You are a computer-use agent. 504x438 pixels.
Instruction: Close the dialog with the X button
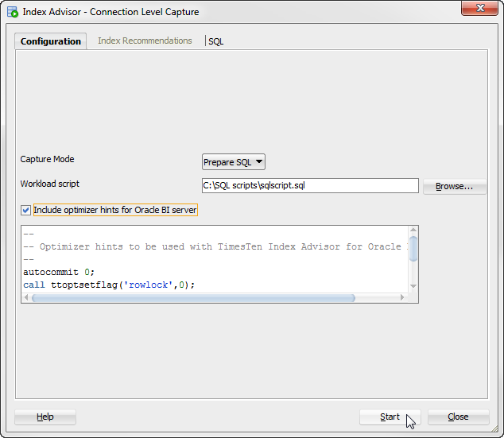479,8
